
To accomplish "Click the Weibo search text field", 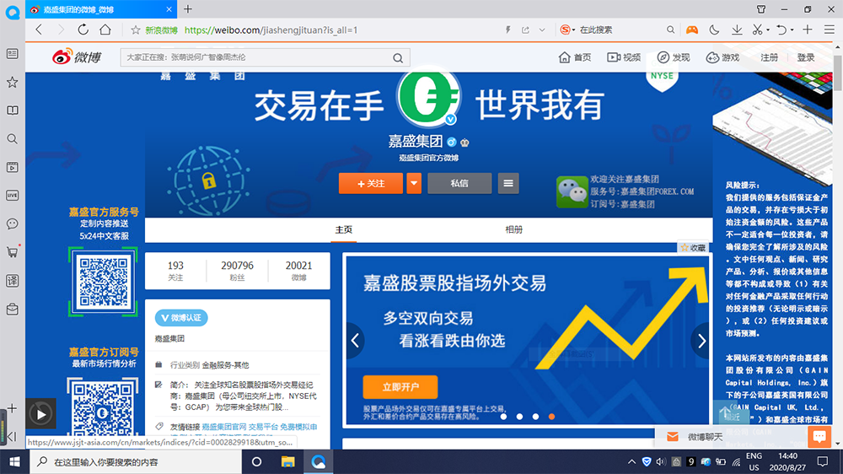I will [258, 57].
